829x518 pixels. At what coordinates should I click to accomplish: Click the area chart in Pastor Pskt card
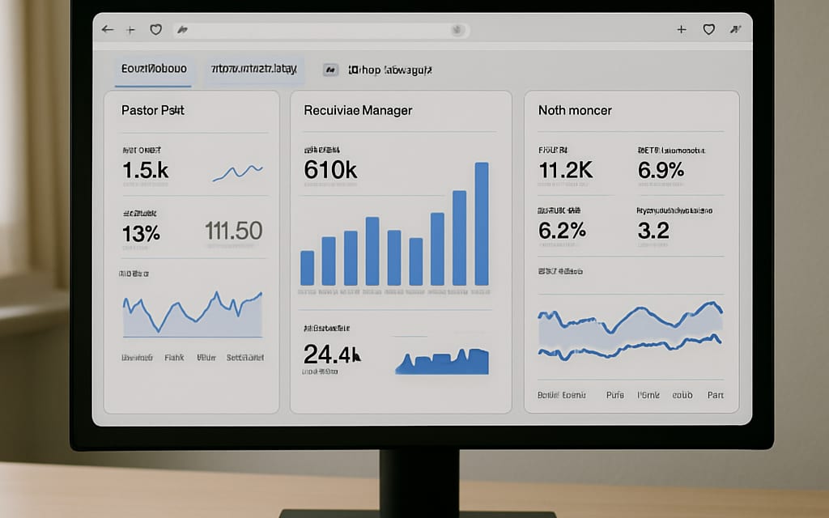[193, 315]
